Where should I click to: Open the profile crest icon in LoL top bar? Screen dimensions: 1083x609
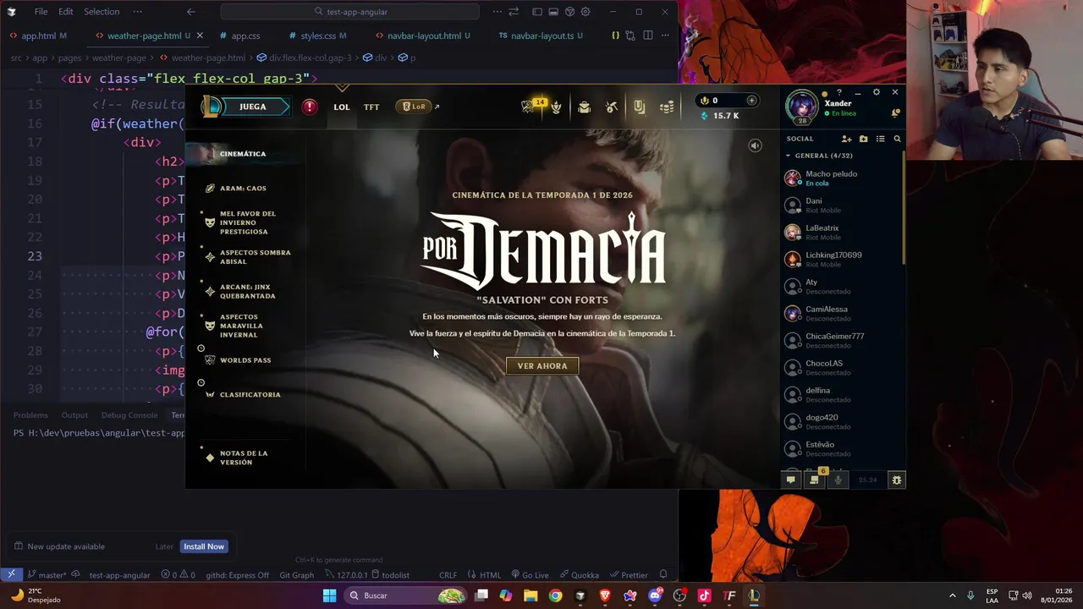(556, 107)
